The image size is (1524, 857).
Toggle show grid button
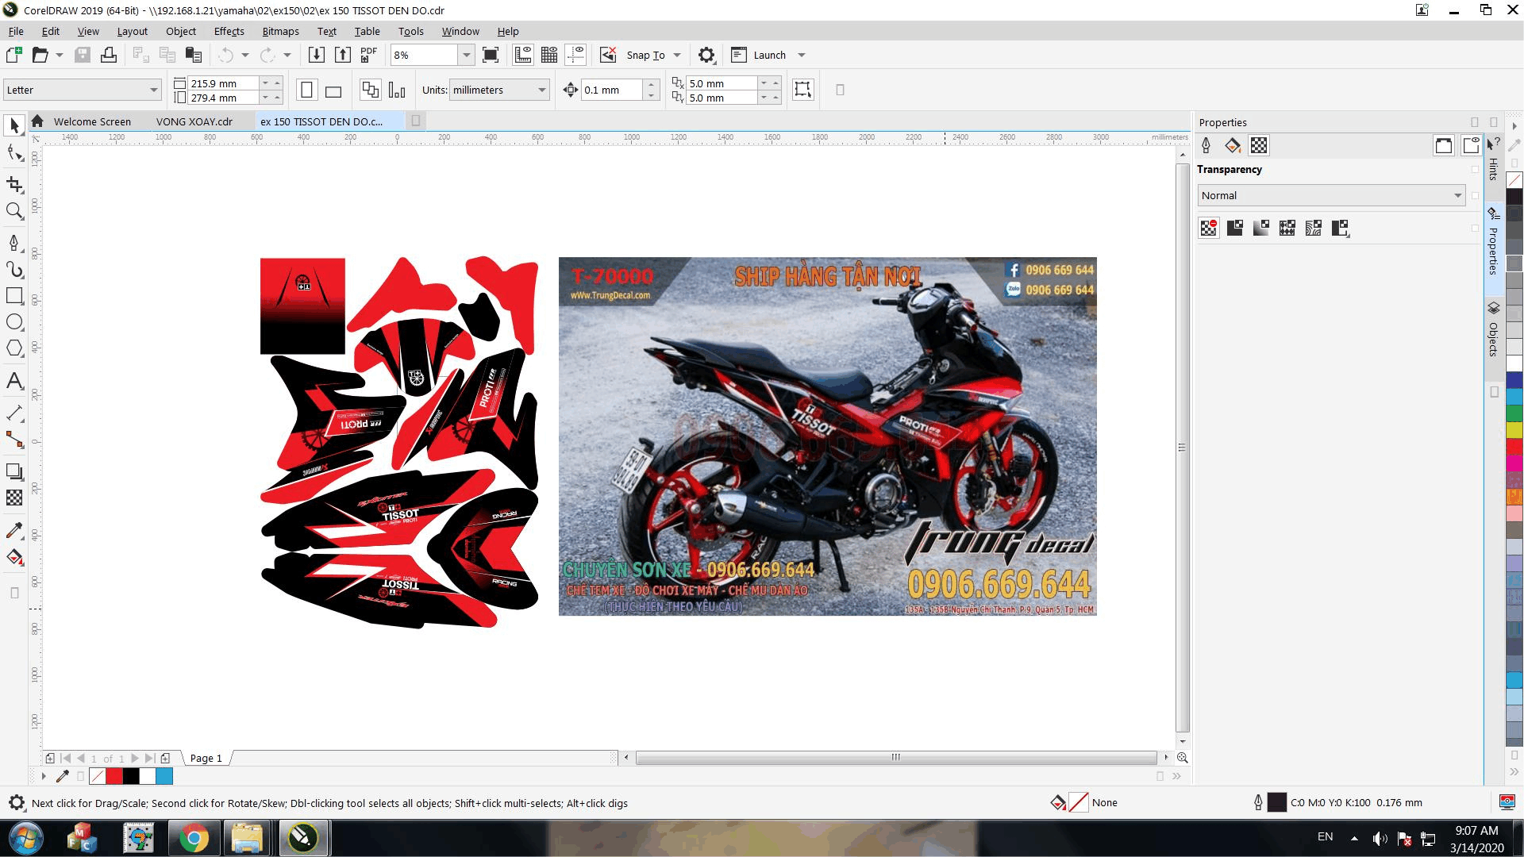(x=549, y=55)
